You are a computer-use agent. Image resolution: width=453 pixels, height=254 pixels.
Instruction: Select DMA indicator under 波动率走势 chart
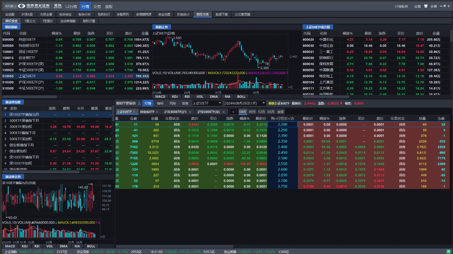click(x=64, y=246)
